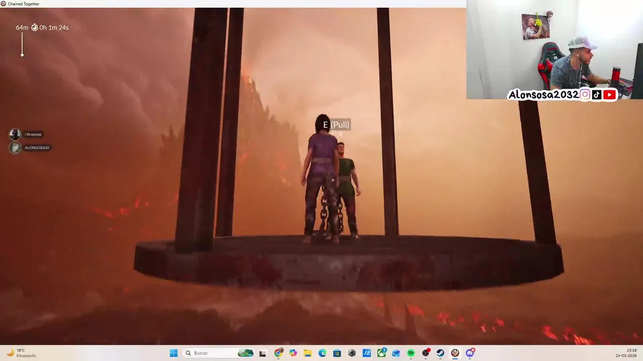Screen dimensions: 643x361
Task: Select the ALONSOSA32 player avatar
Action: 15,147
